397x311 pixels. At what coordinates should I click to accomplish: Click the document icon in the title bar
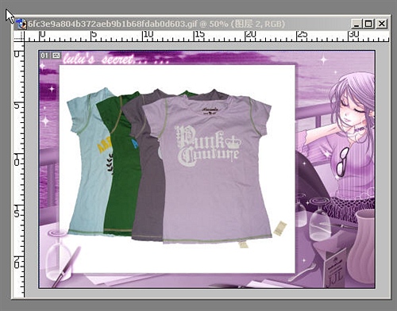point(21,24)
